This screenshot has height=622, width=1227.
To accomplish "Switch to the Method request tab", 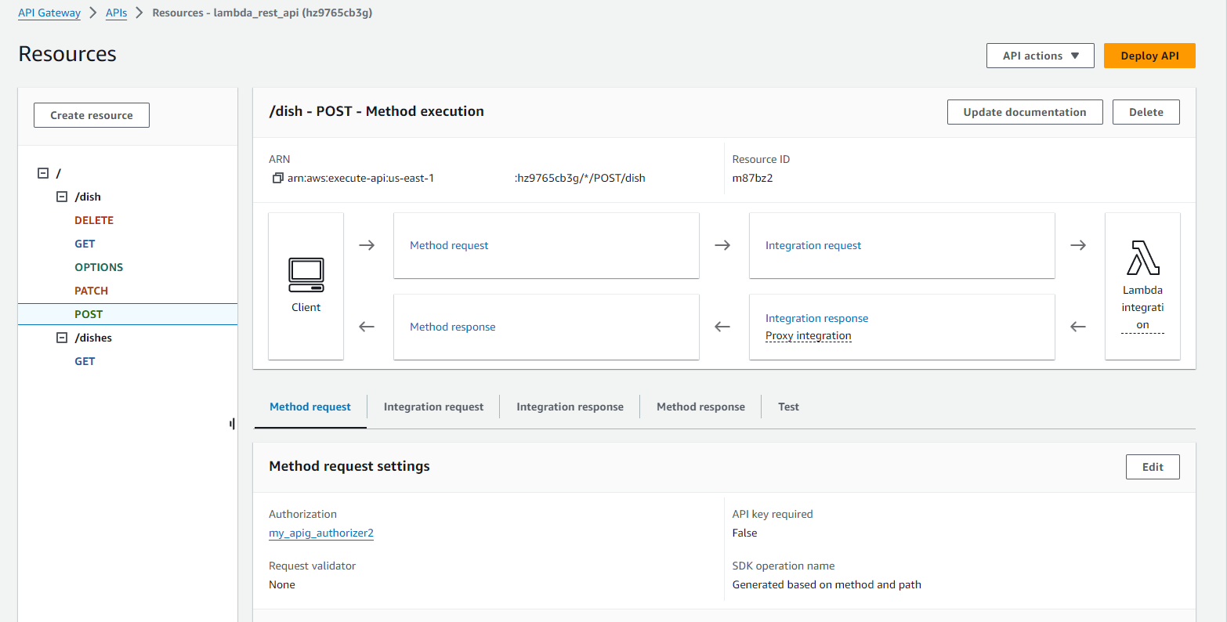I will coord(310,407).
